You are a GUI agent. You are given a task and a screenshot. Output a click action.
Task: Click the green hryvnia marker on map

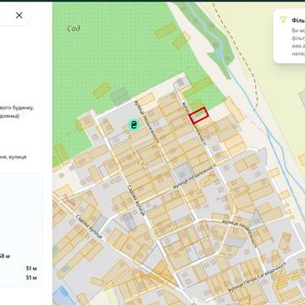pos(135,125)
